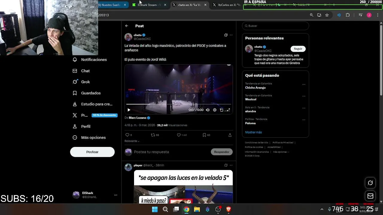This screenshot has width=383, height=215.
Task: Click the page vertical scrollbar
Action: [381, 60]
